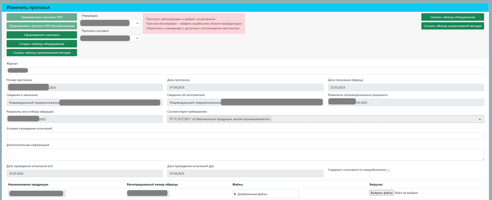Click 'Регистрационный номер образца' column header
Screen dimensions: 492x200
pos(152,184)
